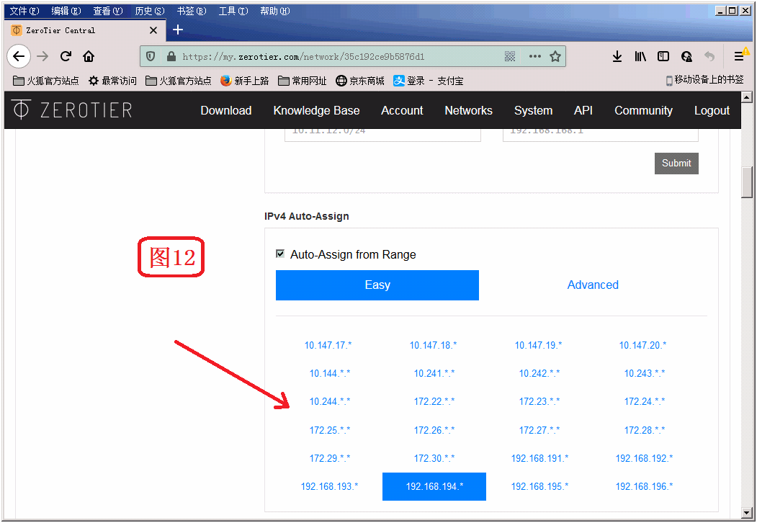The width and height of the screenshot is (757, 523).
Task: Click the 10.11.12.0/24 destination field
Action: pyautogui.click(x=382, y=135)
